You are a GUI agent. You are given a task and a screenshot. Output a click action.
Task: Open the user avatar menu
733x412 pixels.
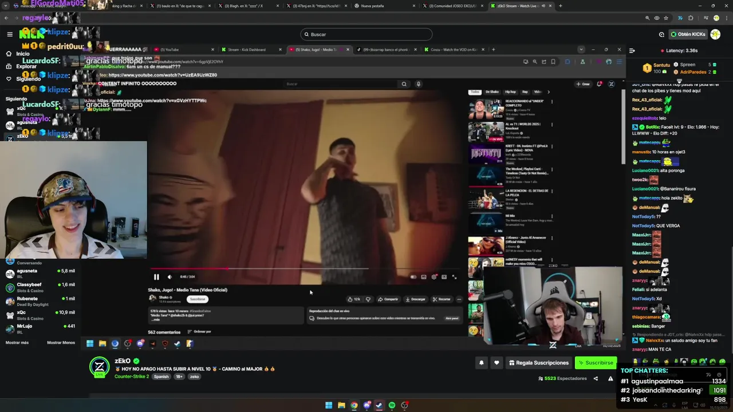[x=715, y=34]
